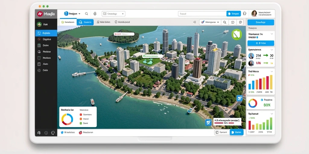This screenshot has height=154, width=309.
Task: Toggle upper blue checkbox marker on map
Action: pos(239,98)
